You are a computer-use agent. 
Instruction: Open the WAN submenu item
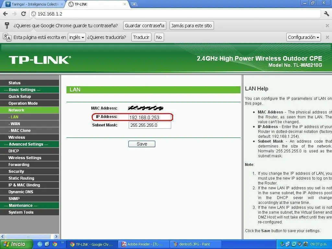pyautogui.click(x=30, y=124)
